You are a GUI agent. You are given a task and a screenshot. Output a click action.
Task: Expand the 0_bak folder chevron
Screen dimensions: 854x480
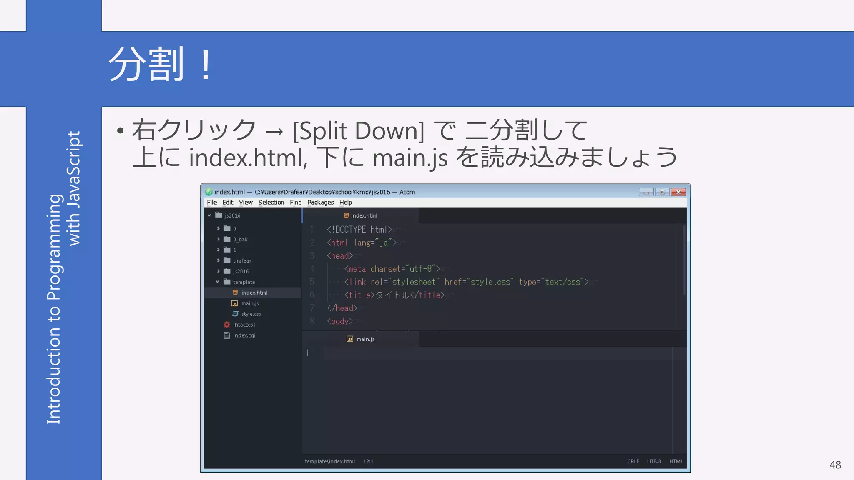point(218,239)
